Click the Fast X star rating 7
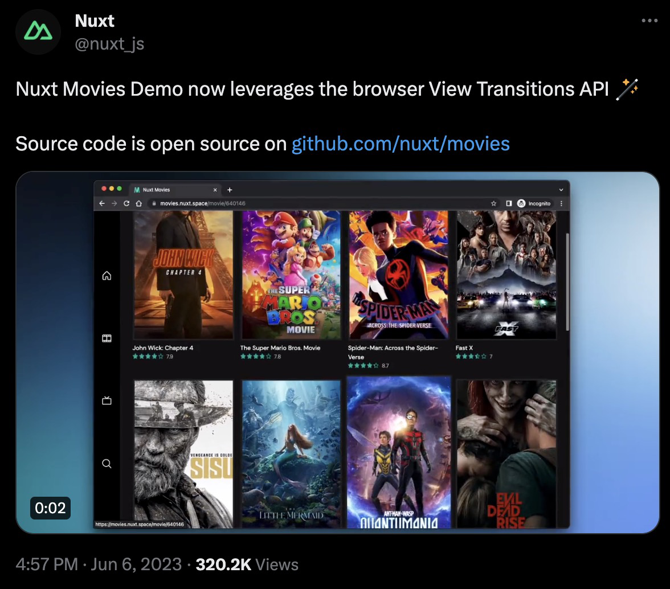The image size is (670, 589). pyautogui.click(x=474, y=356)
